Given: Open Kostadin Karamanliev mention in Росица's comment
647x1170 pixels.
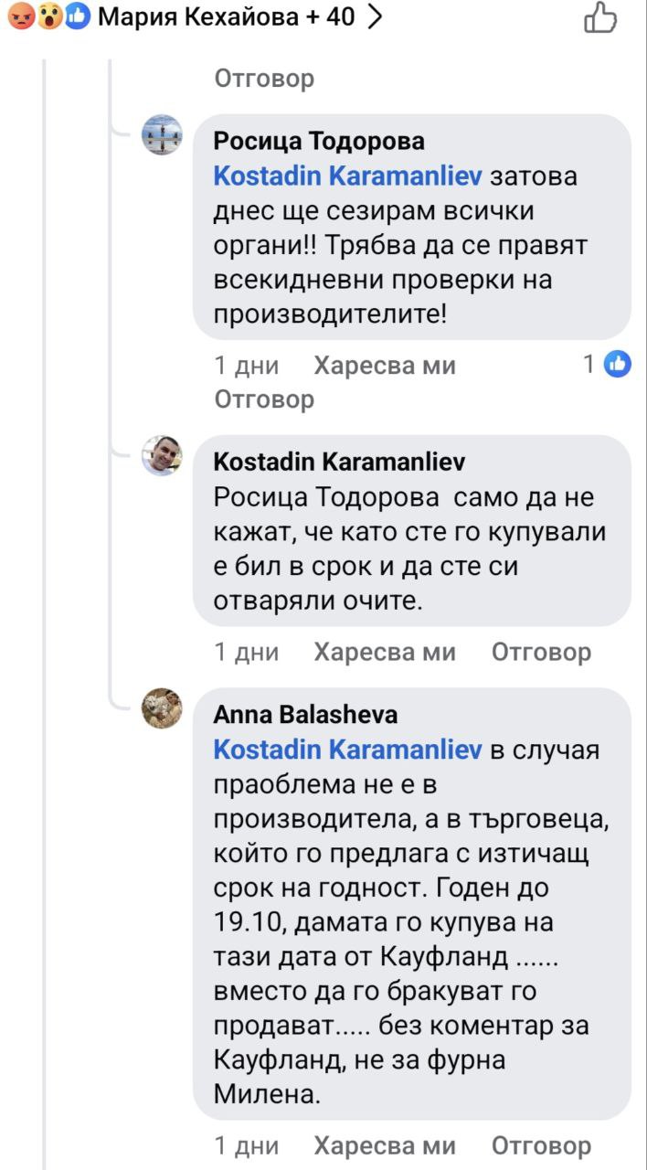Looking at the screenshot, I should click(x=347, y=175).
